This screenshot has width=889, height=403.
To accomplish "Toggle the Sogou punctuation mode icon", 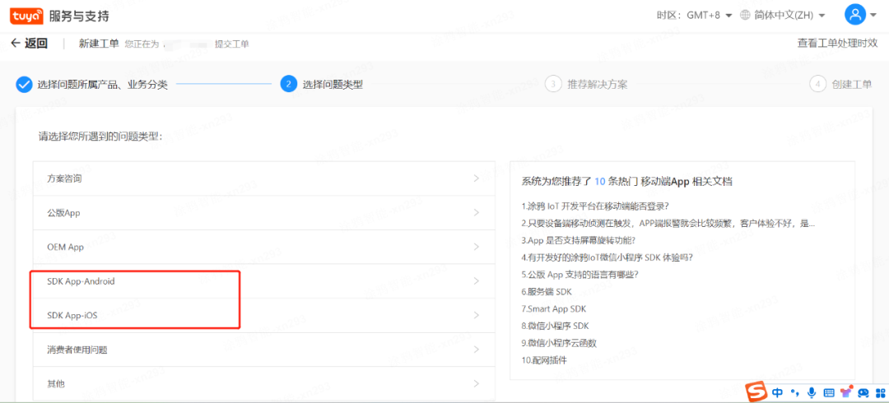I will (795, 391).
